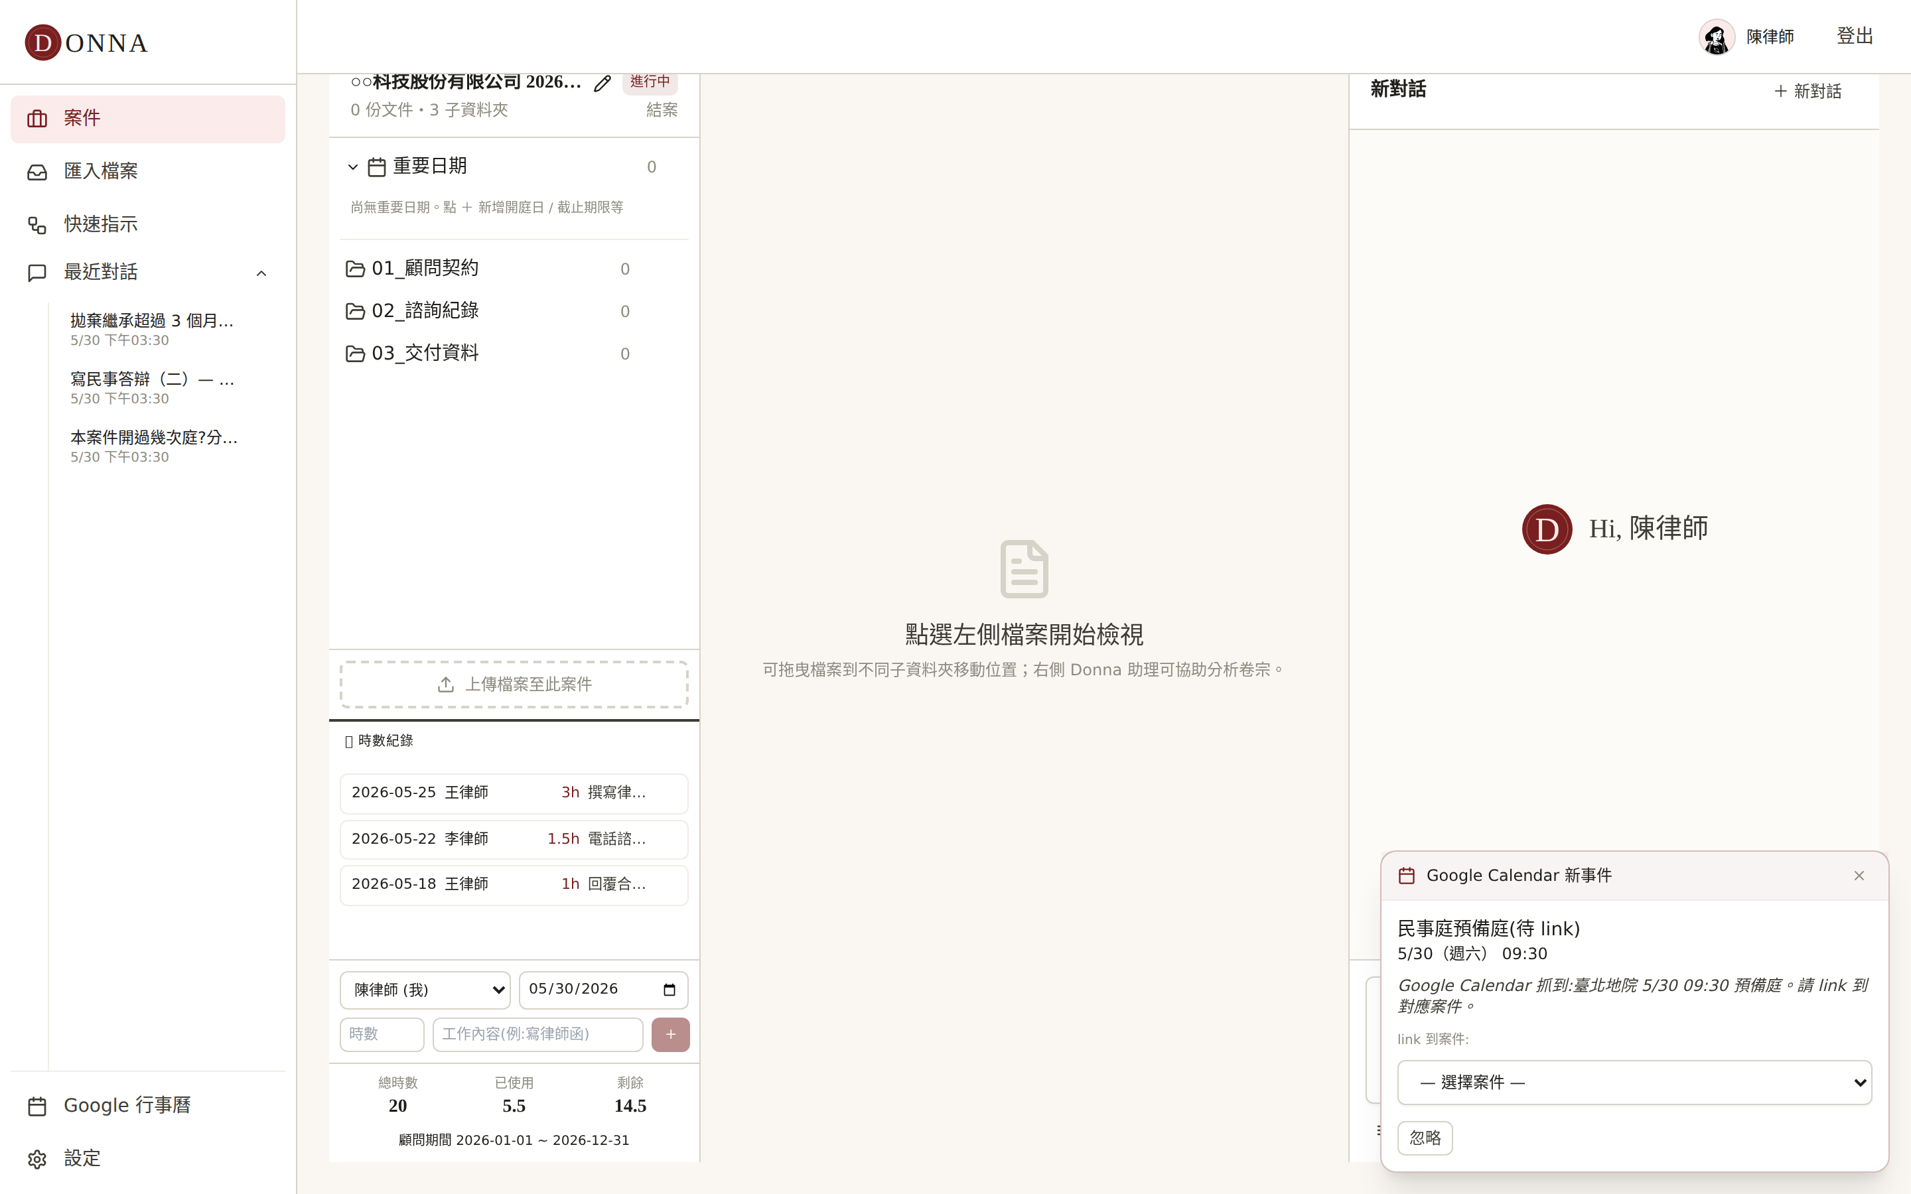Click the calendar icon beside 重要日期
The height and width of the screenshot is (1194, 1911).
point(378,166)
